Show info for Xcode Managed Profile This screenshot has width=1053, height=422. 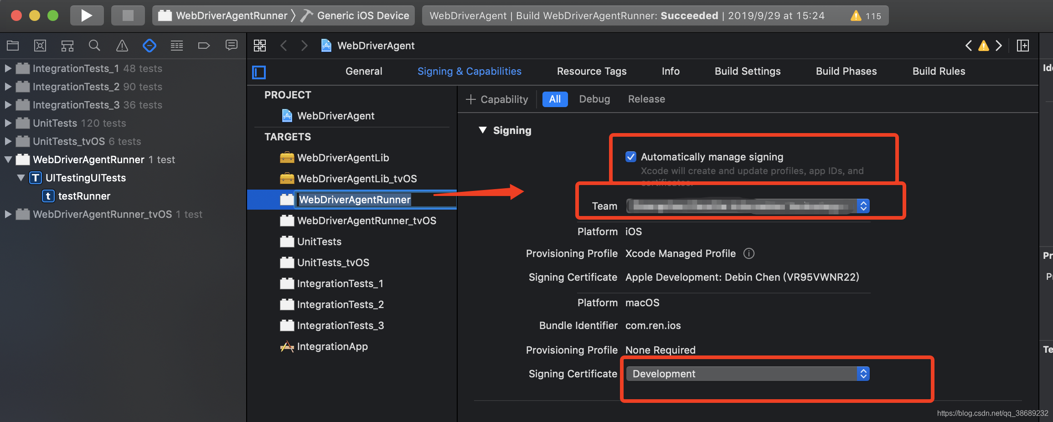click(749, 253)
